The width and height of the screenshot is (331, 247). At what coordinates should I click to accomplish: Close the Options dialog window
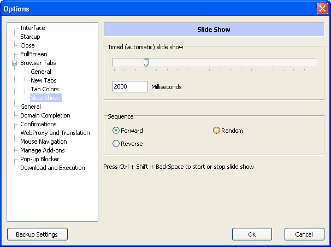[x=322, y=9]
